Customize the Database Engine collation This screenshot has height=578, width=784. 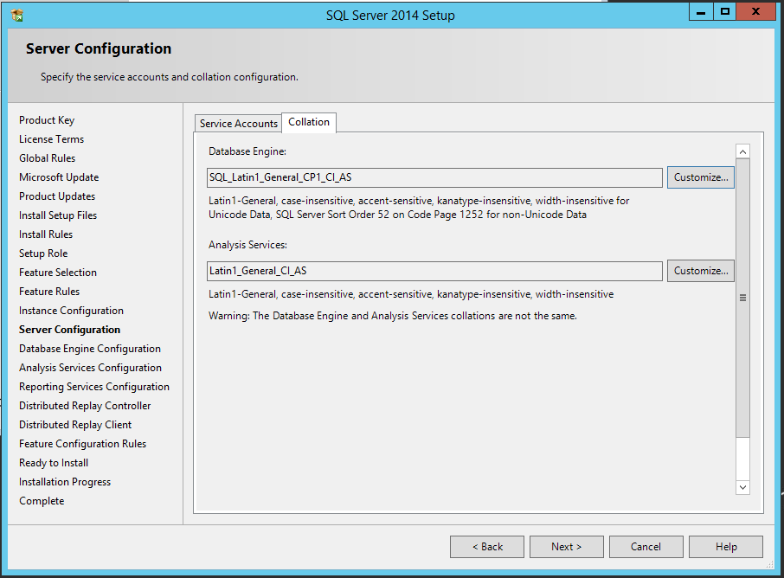[701, 177]
